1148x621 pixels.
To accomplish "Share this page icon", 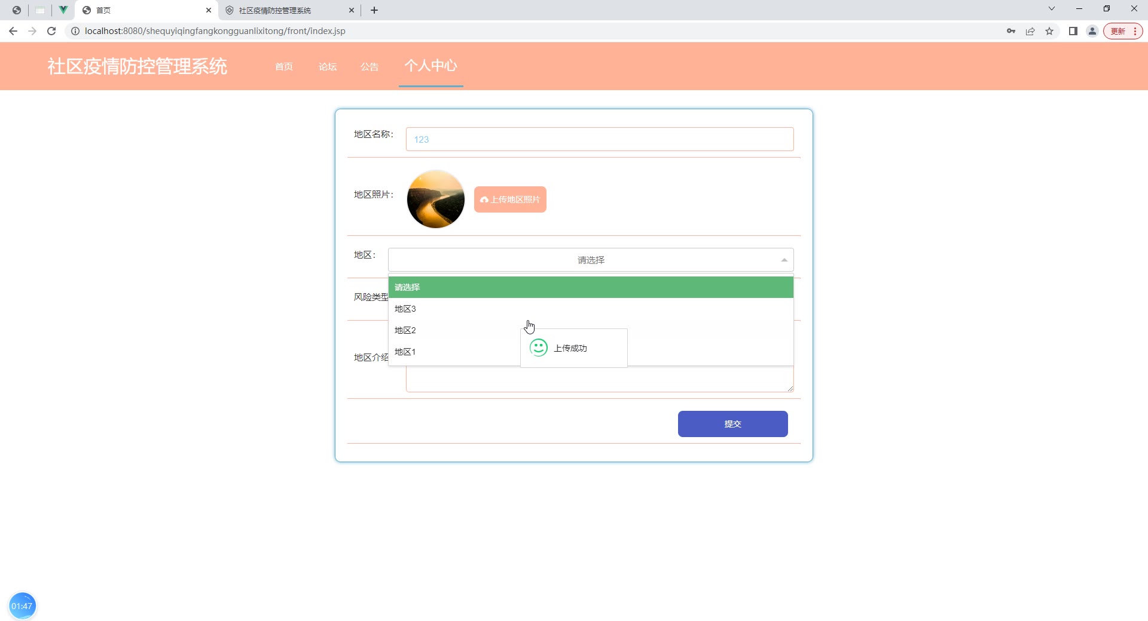I will pyautogui.click(x=1030, y=31).
